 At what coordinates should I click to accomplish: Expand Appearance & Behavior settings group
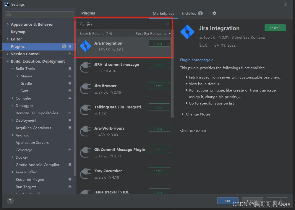point(8,24)
